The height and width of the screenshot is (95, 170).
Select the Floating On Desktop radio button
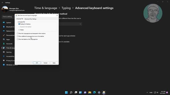pyautogui.click(x=19, y=24)
